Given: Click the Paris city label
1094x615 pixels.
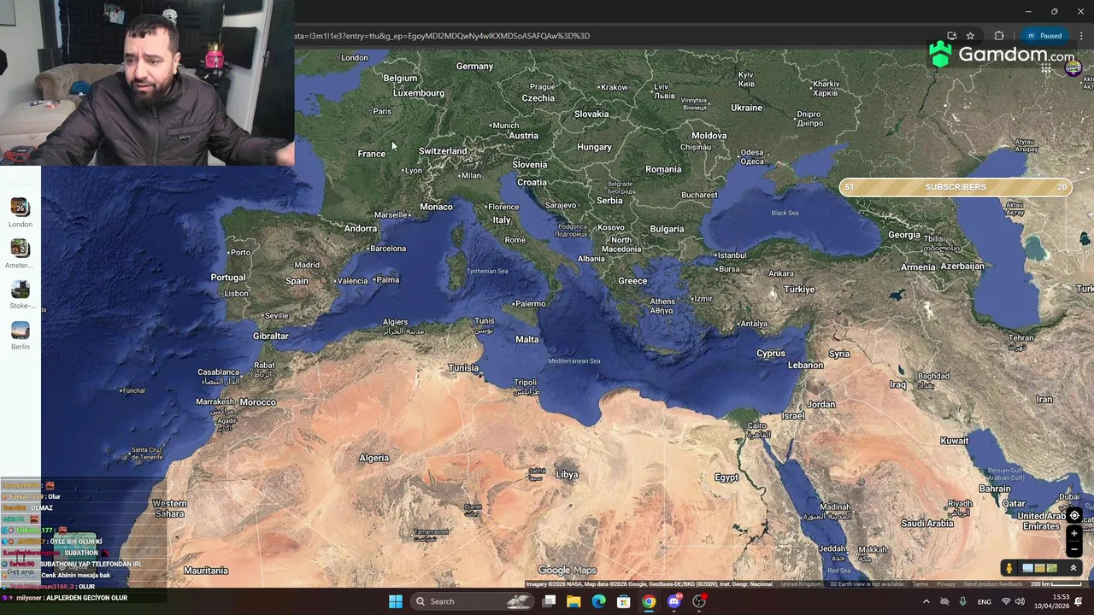Looking at the screenshot, I should click(x=382, y=111).
